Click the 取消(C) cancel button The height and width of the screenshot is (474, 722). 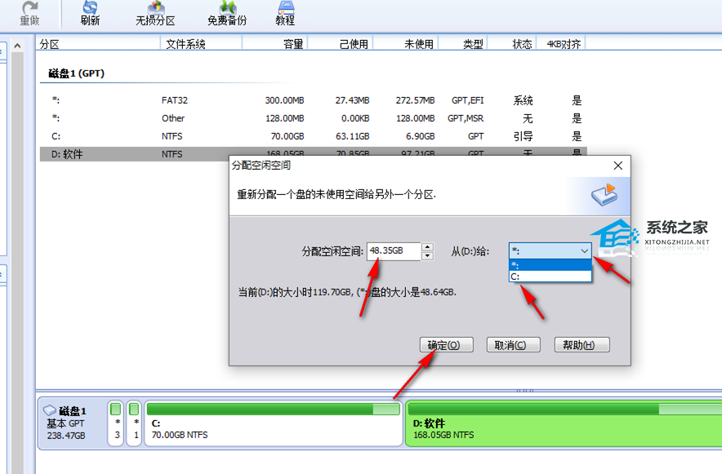coord(513,345)
